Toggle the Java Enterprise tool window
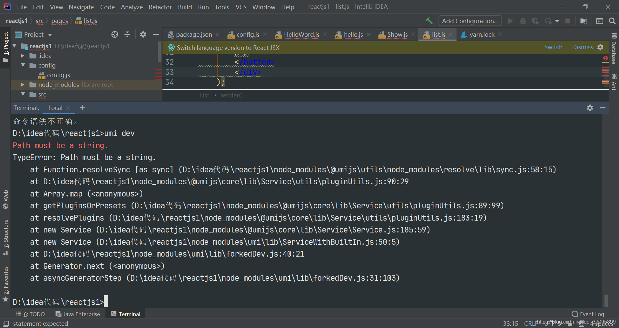Screen dimensions: 619x328 (x=78, y=314)
